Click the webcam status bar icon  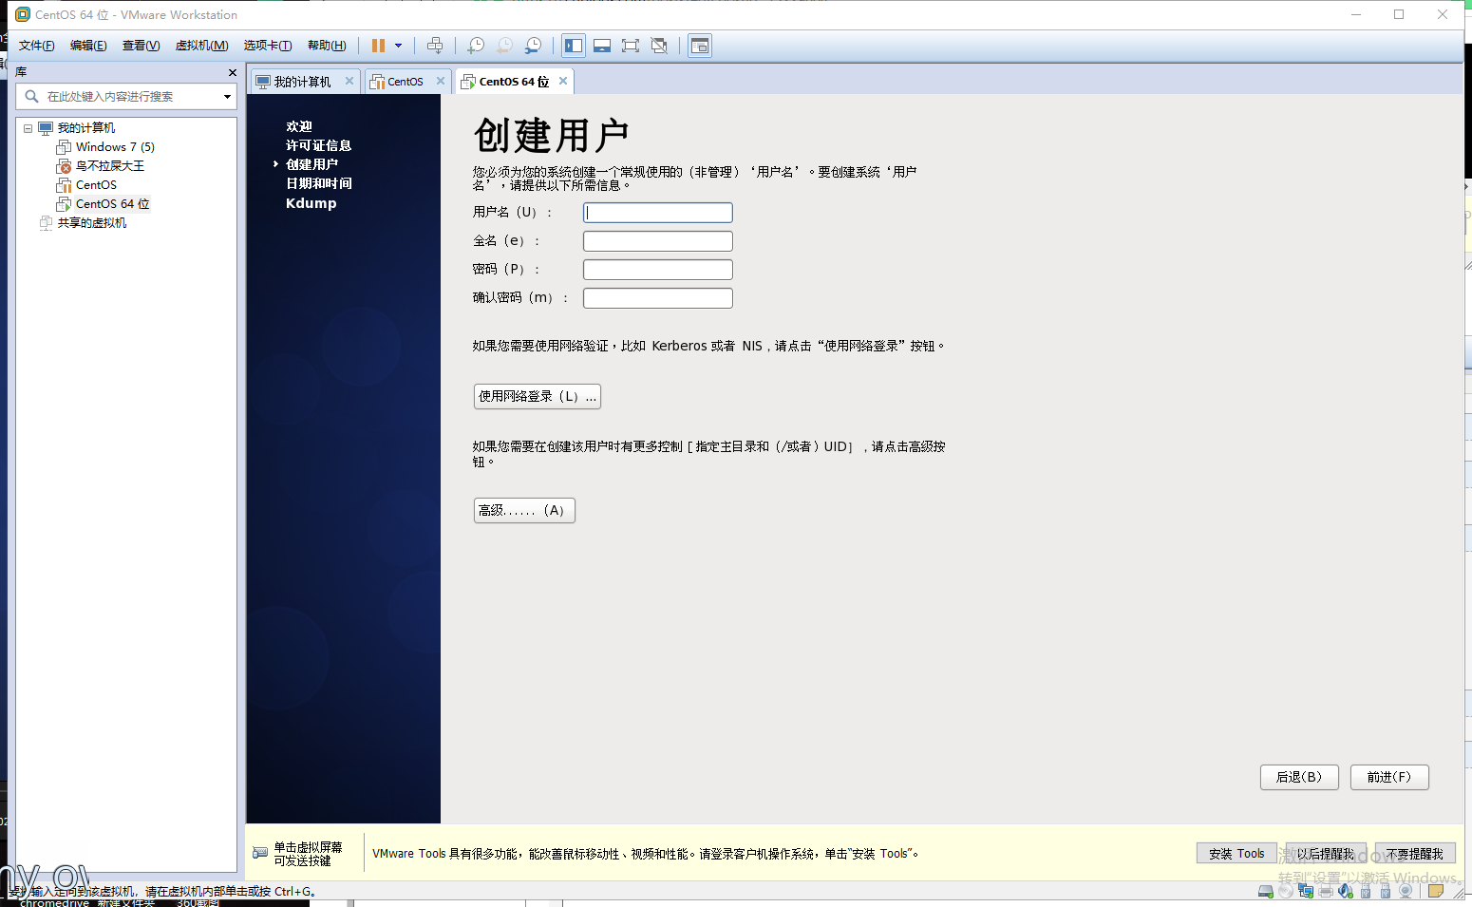[1406, 891]
